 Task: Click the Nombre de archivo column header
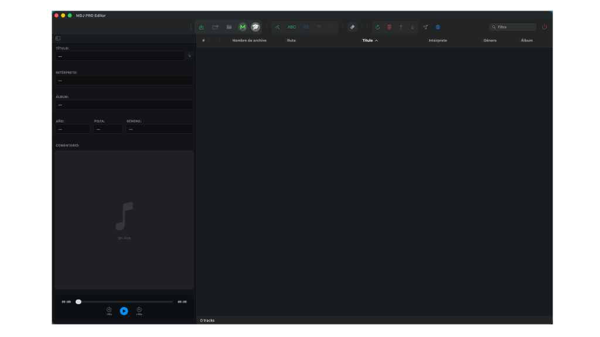point(249,40)
